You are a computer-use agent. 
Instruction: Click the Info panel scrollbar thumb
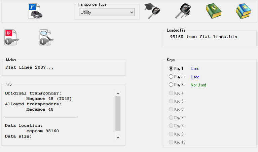click(118, 114)
